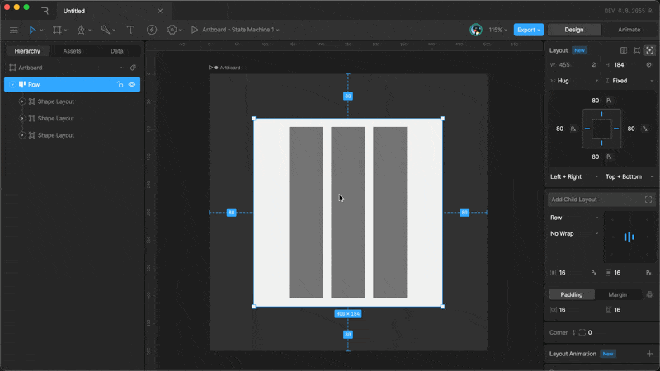This screenshot has width=660, height=371.
Task: Click the Export button
Action: pyautogui.click(x=528, y=30)
